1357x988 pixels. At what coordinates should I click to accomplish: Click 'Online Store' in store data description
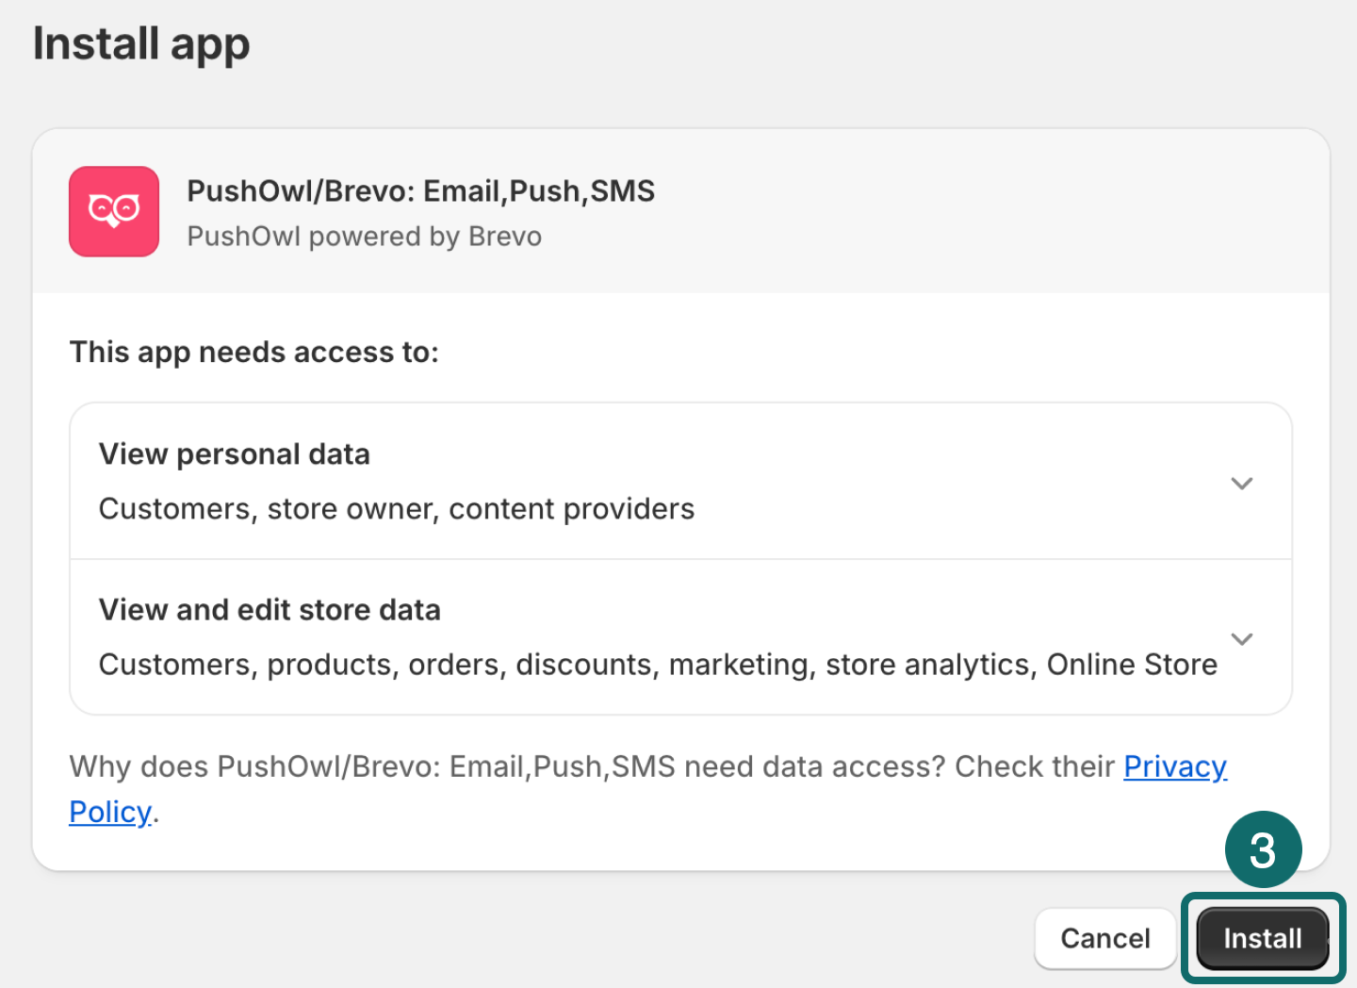click(x=1132, y=665)
